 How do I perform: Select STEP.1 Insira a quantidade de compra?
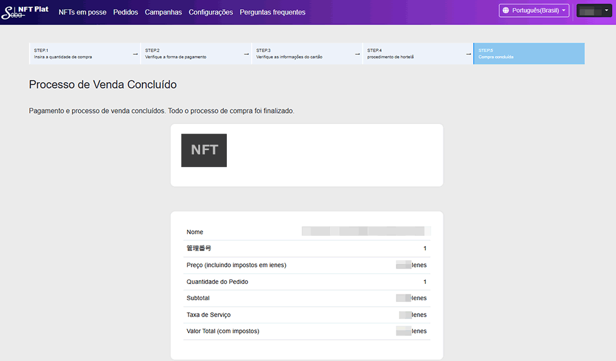click(x=79, y=53)
